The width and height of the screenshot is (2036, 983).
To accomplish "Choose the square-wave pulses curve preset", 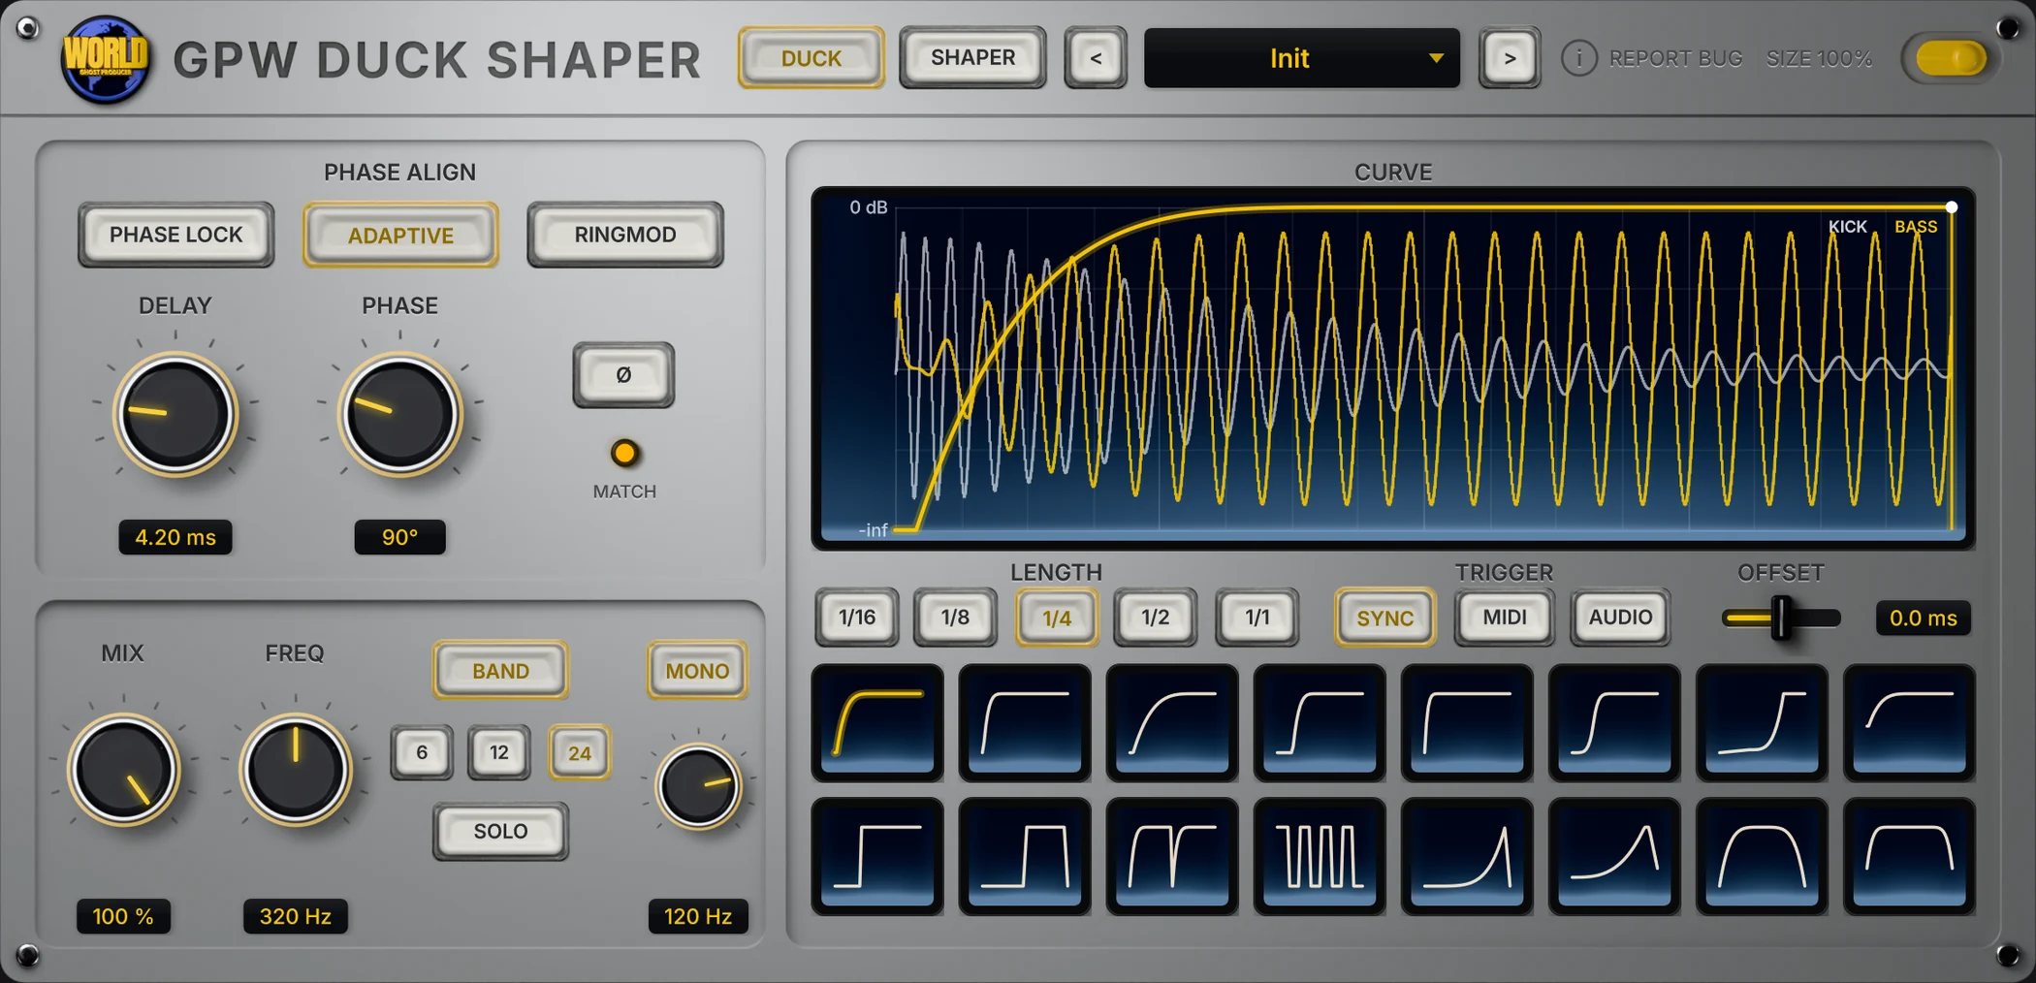I will (x=1320, y=857).
